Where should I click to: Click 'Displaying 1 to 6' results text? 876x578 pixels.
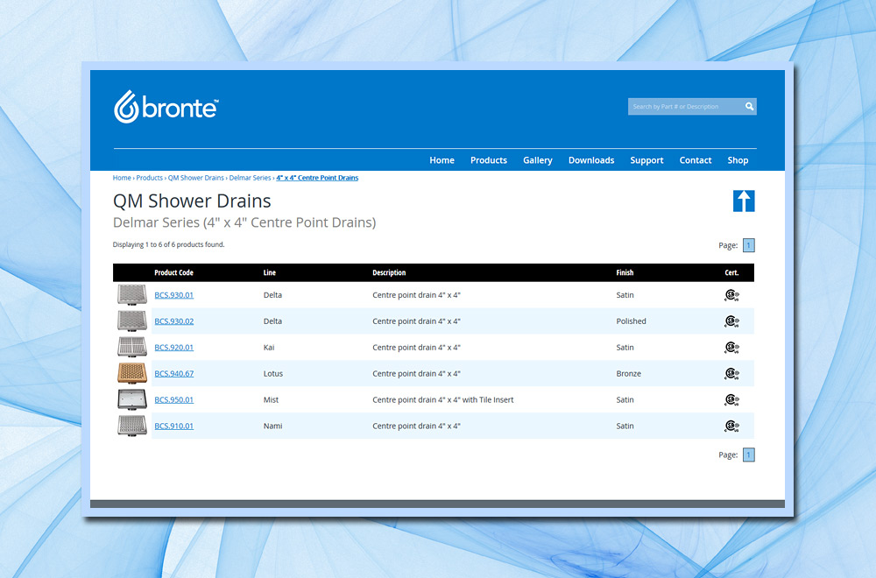pyautogui.click(x=169, y=244)
